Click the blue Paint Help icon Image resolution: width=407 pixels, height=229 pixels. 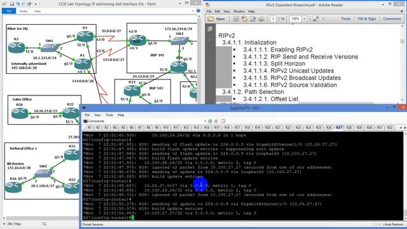coord(198,11)
